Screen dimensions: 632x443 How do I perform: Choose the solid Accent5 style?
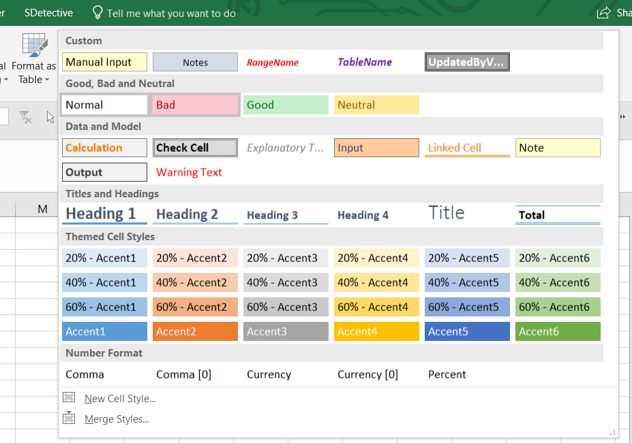tap(467, 331)
